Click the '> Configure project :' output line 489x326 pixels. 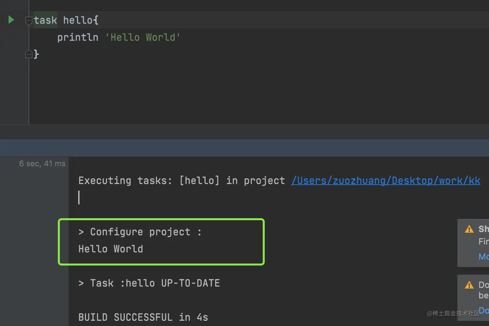(140, 232)
